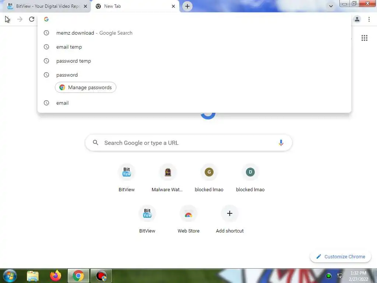Open the second-row BitView shortcut
The height and width of the screenshot is (283, 377).
147,219
